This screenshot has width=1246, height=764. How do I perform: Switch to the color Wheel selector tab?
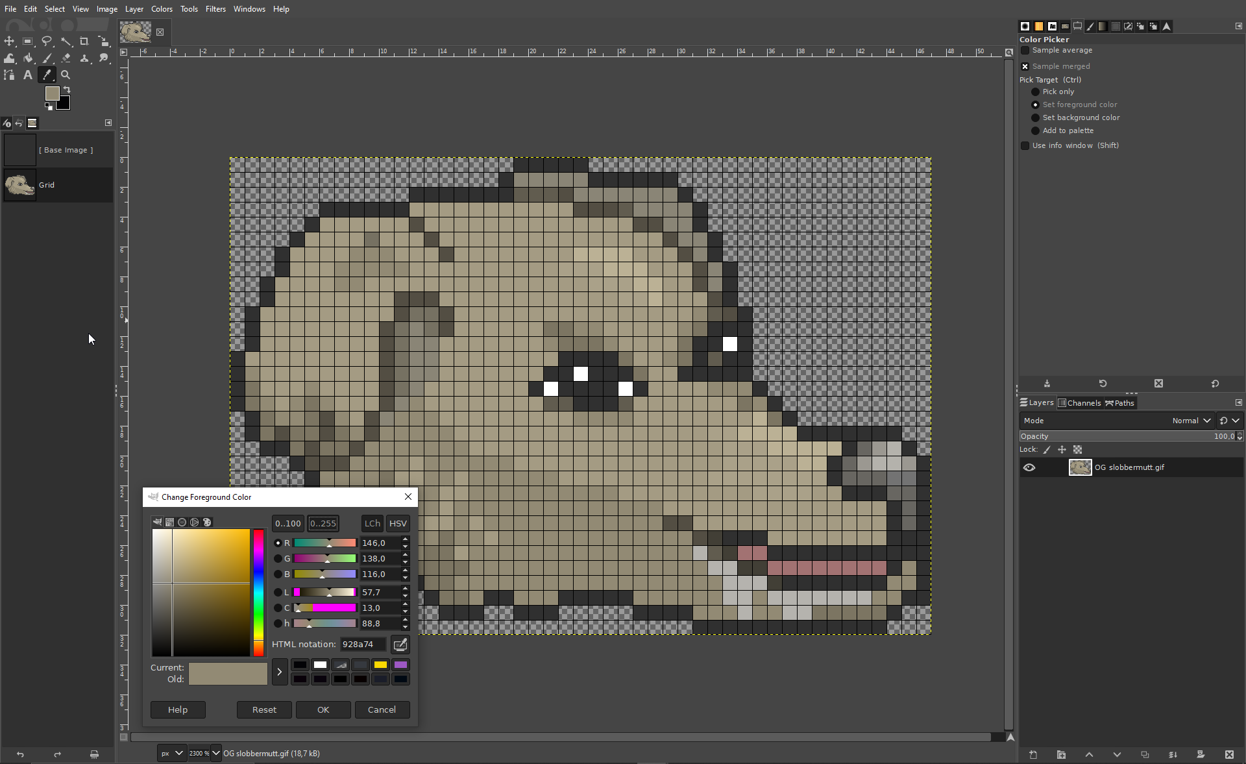195,522
